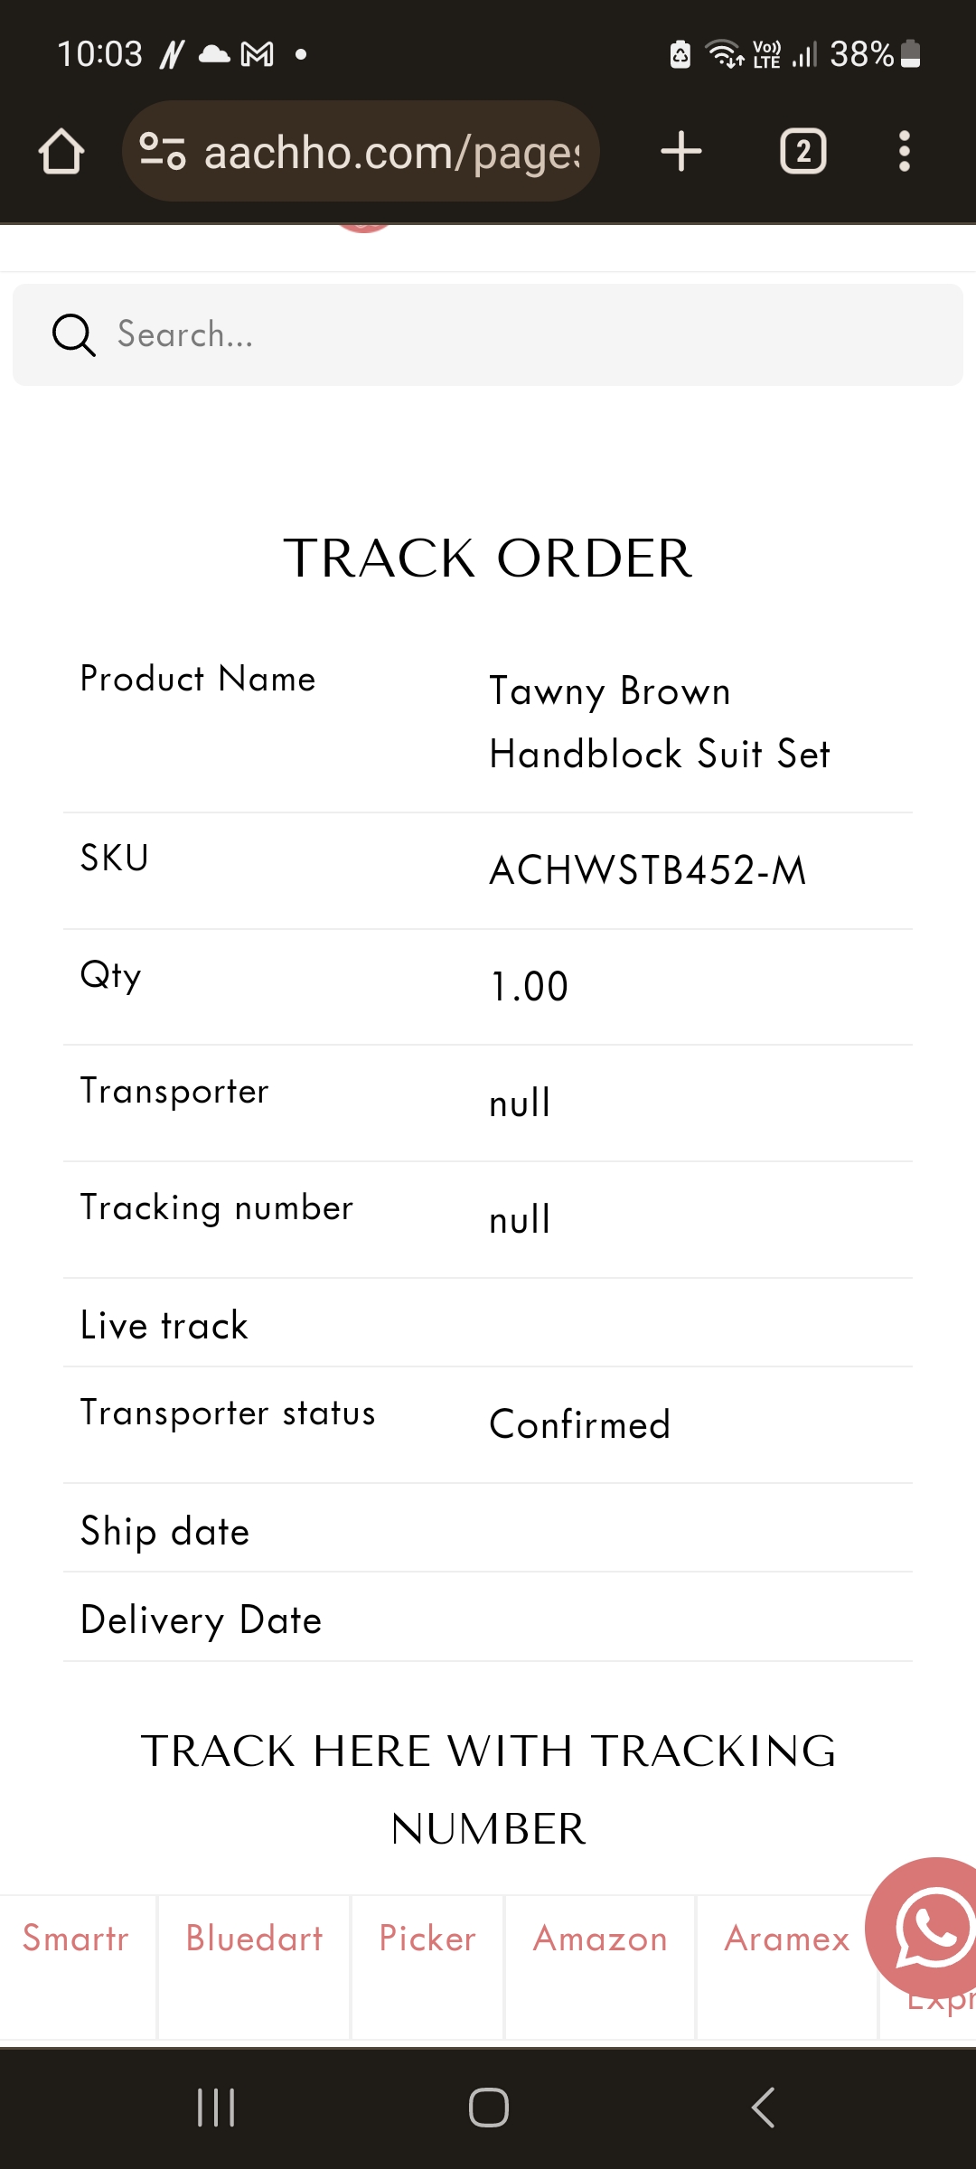Click the Search input field
This screenshot has width=976, height=2169.
pyautogui.click(x=506, y=335)
